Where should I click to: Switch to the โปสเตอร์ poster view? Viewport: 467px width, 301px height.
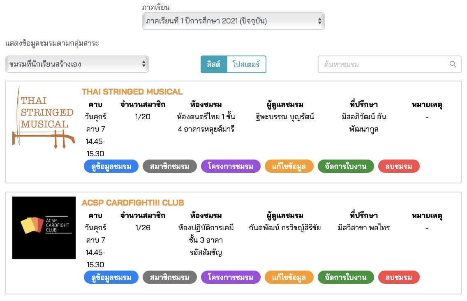coord(246,65)
